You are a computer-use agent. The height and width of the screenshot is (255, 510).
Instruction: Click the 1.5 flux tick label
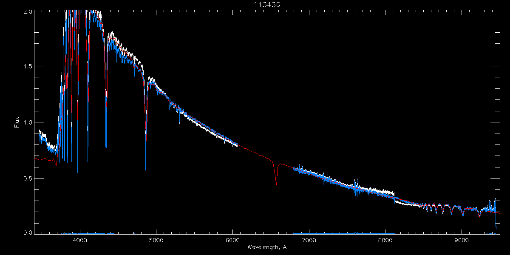click(28, 67)
